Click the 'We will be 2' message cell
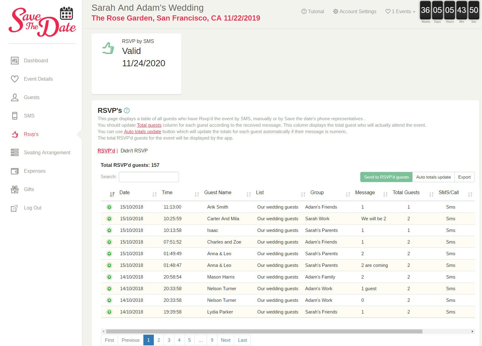The image size is (482, 346). pyautogui.click(x=374, y=219)
